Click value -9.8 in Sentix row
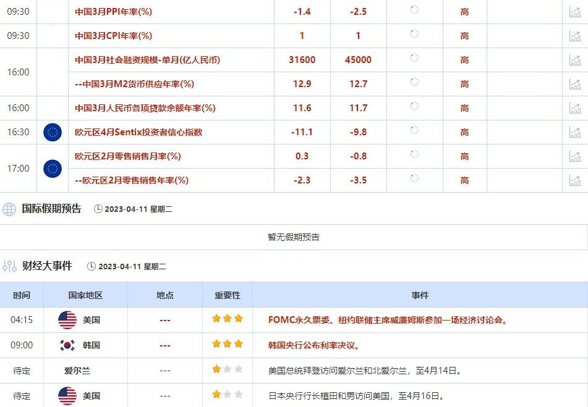 click(x=358, y=132)
